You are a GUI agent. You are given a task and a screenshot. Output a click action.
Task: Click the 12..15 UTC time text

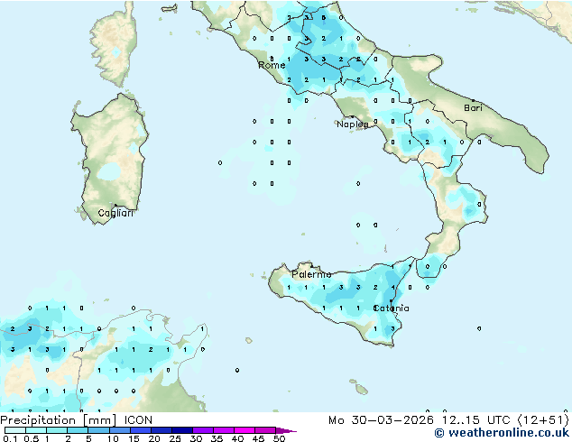(x=475, y=420)
